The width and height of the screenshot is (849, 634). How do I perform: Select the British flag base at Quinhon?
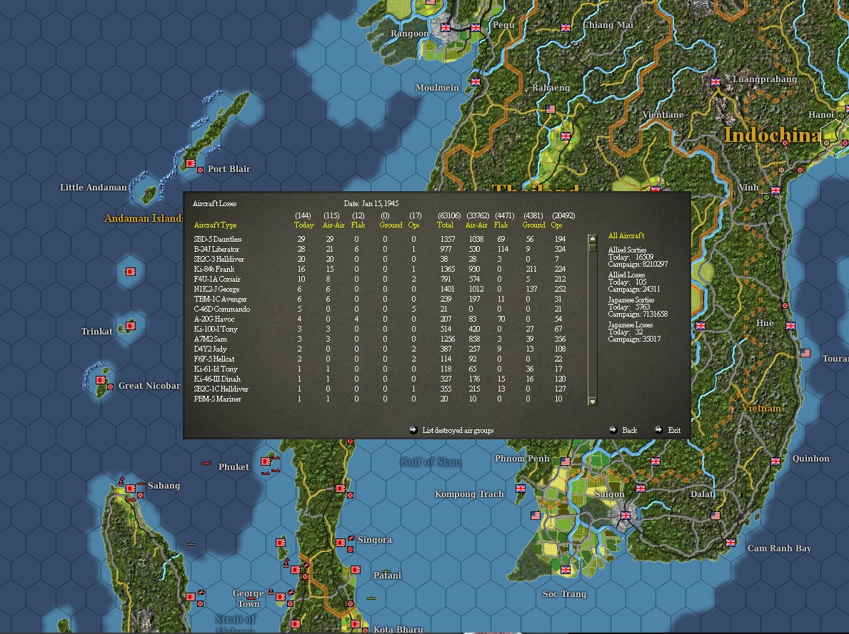[775, 461]
